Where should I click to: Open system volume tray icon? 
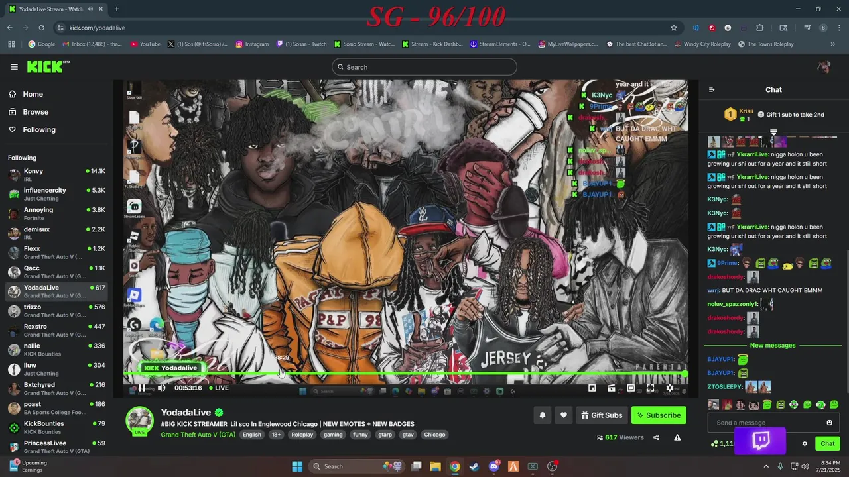pos(805,466)
